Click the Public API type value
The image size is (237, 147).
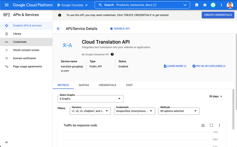coord(96,67)
